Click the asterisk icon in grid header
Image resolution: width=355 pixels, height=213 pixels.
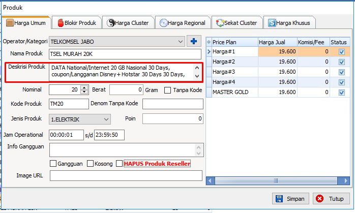coord(209,42)
